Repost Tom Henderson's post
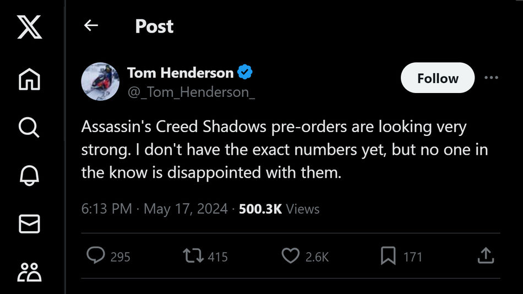 [x=192, y=255]
